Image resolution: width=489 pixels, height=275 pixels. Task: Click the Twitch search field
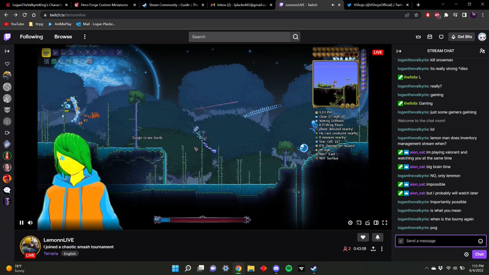pos(240,37)
